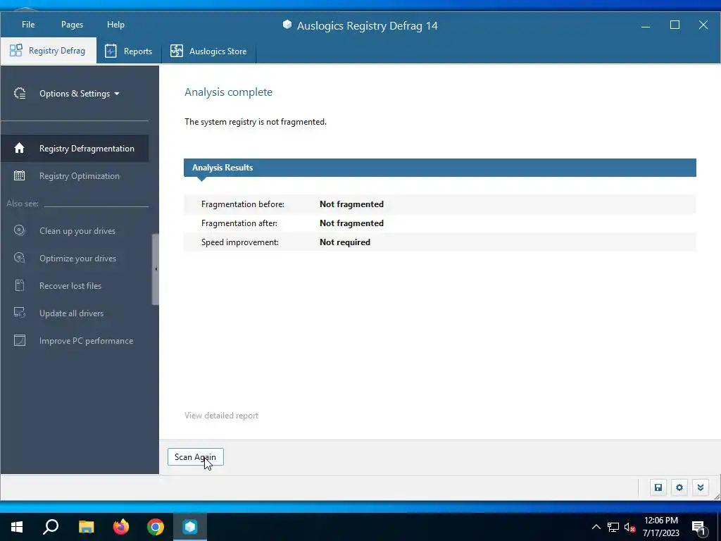Viewport: 721px width, 541px height.
Task: Click the Update all drivers icon
Action: [19, 313]
